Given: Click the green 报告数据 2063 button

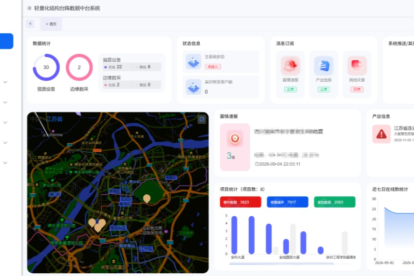Looking at the screenshot, I should pyautogui.click(x=334, y=202).
